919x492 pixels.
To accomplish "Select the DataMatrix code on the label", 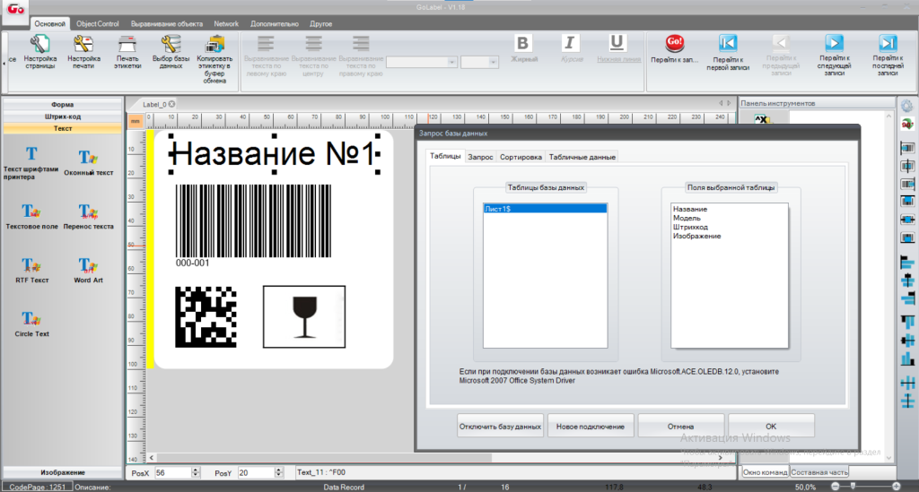I will 206,316.
